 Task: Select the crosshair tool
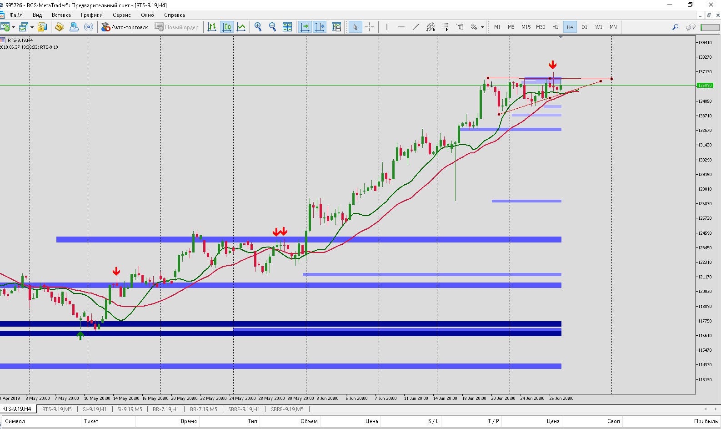370,27
